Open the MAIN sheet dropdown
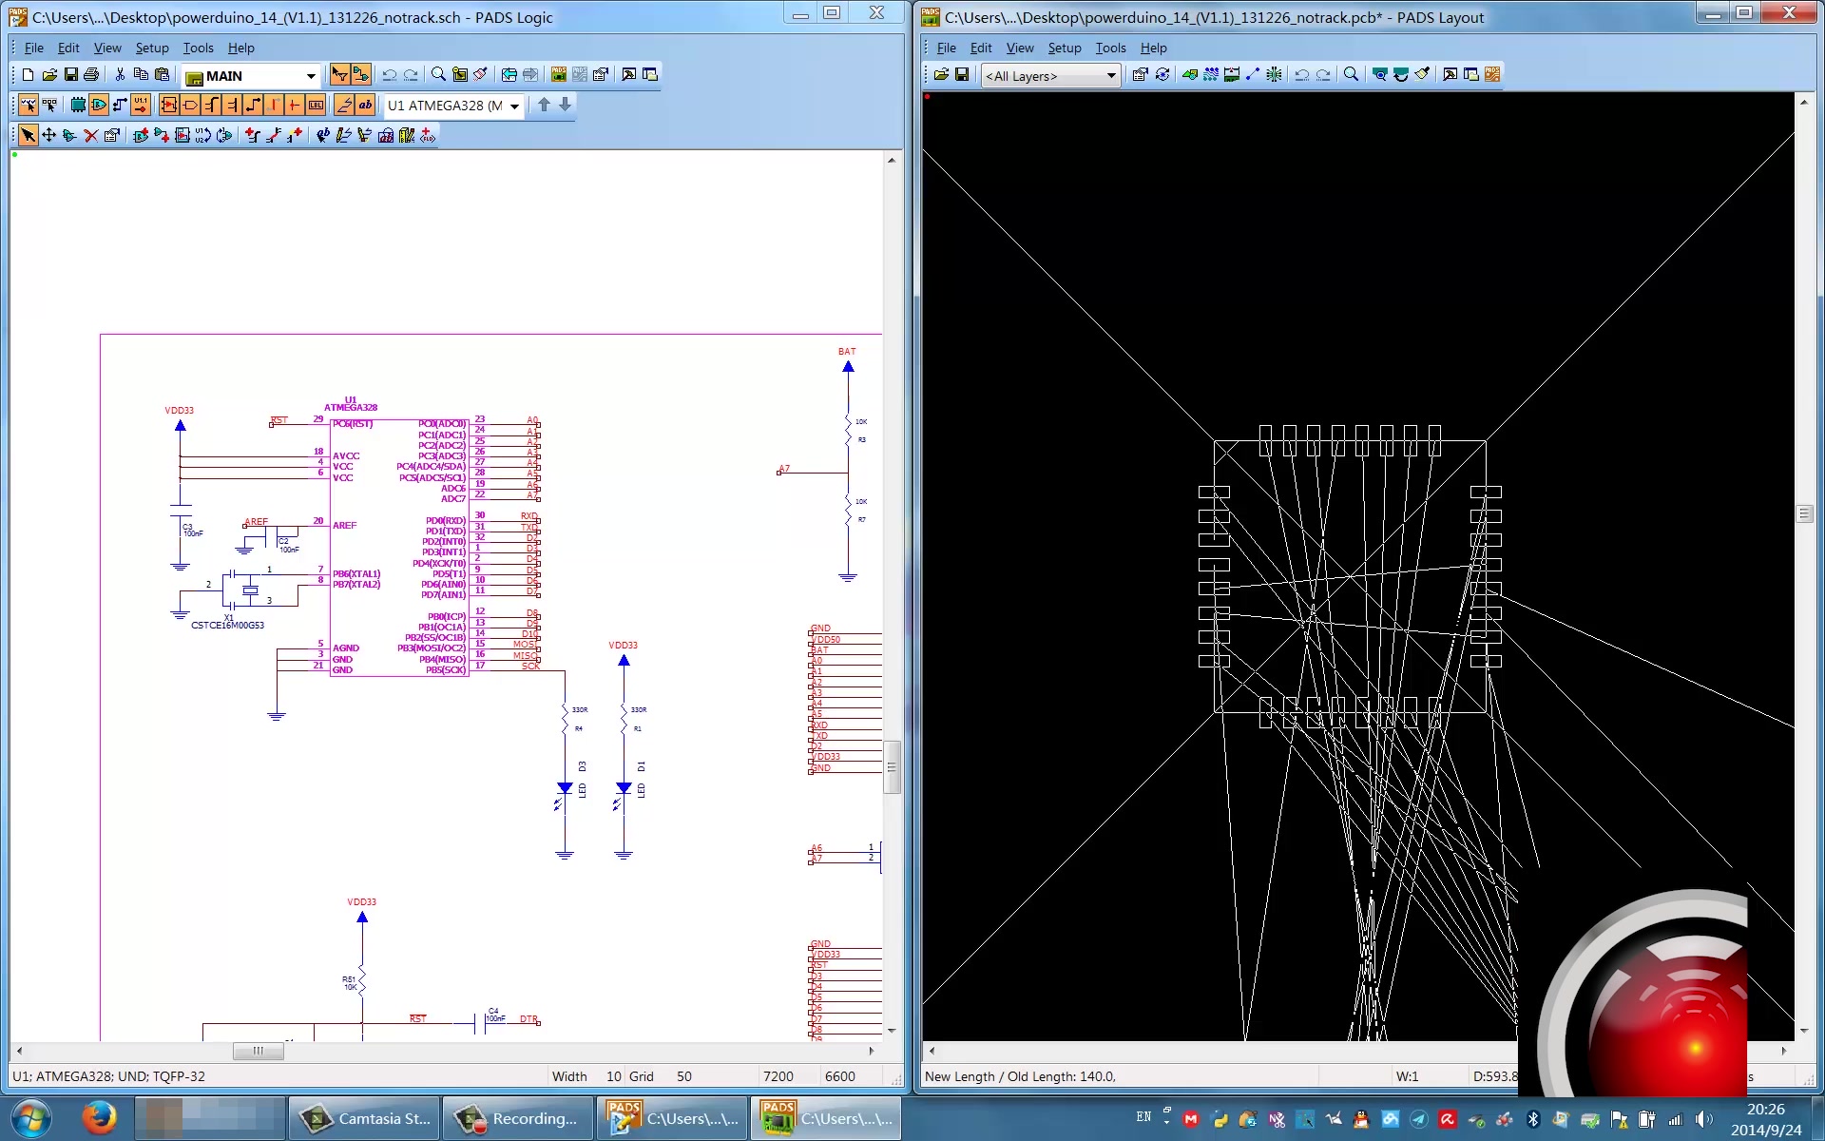This screenshot has height=1141, width=1825. (310, 76)
